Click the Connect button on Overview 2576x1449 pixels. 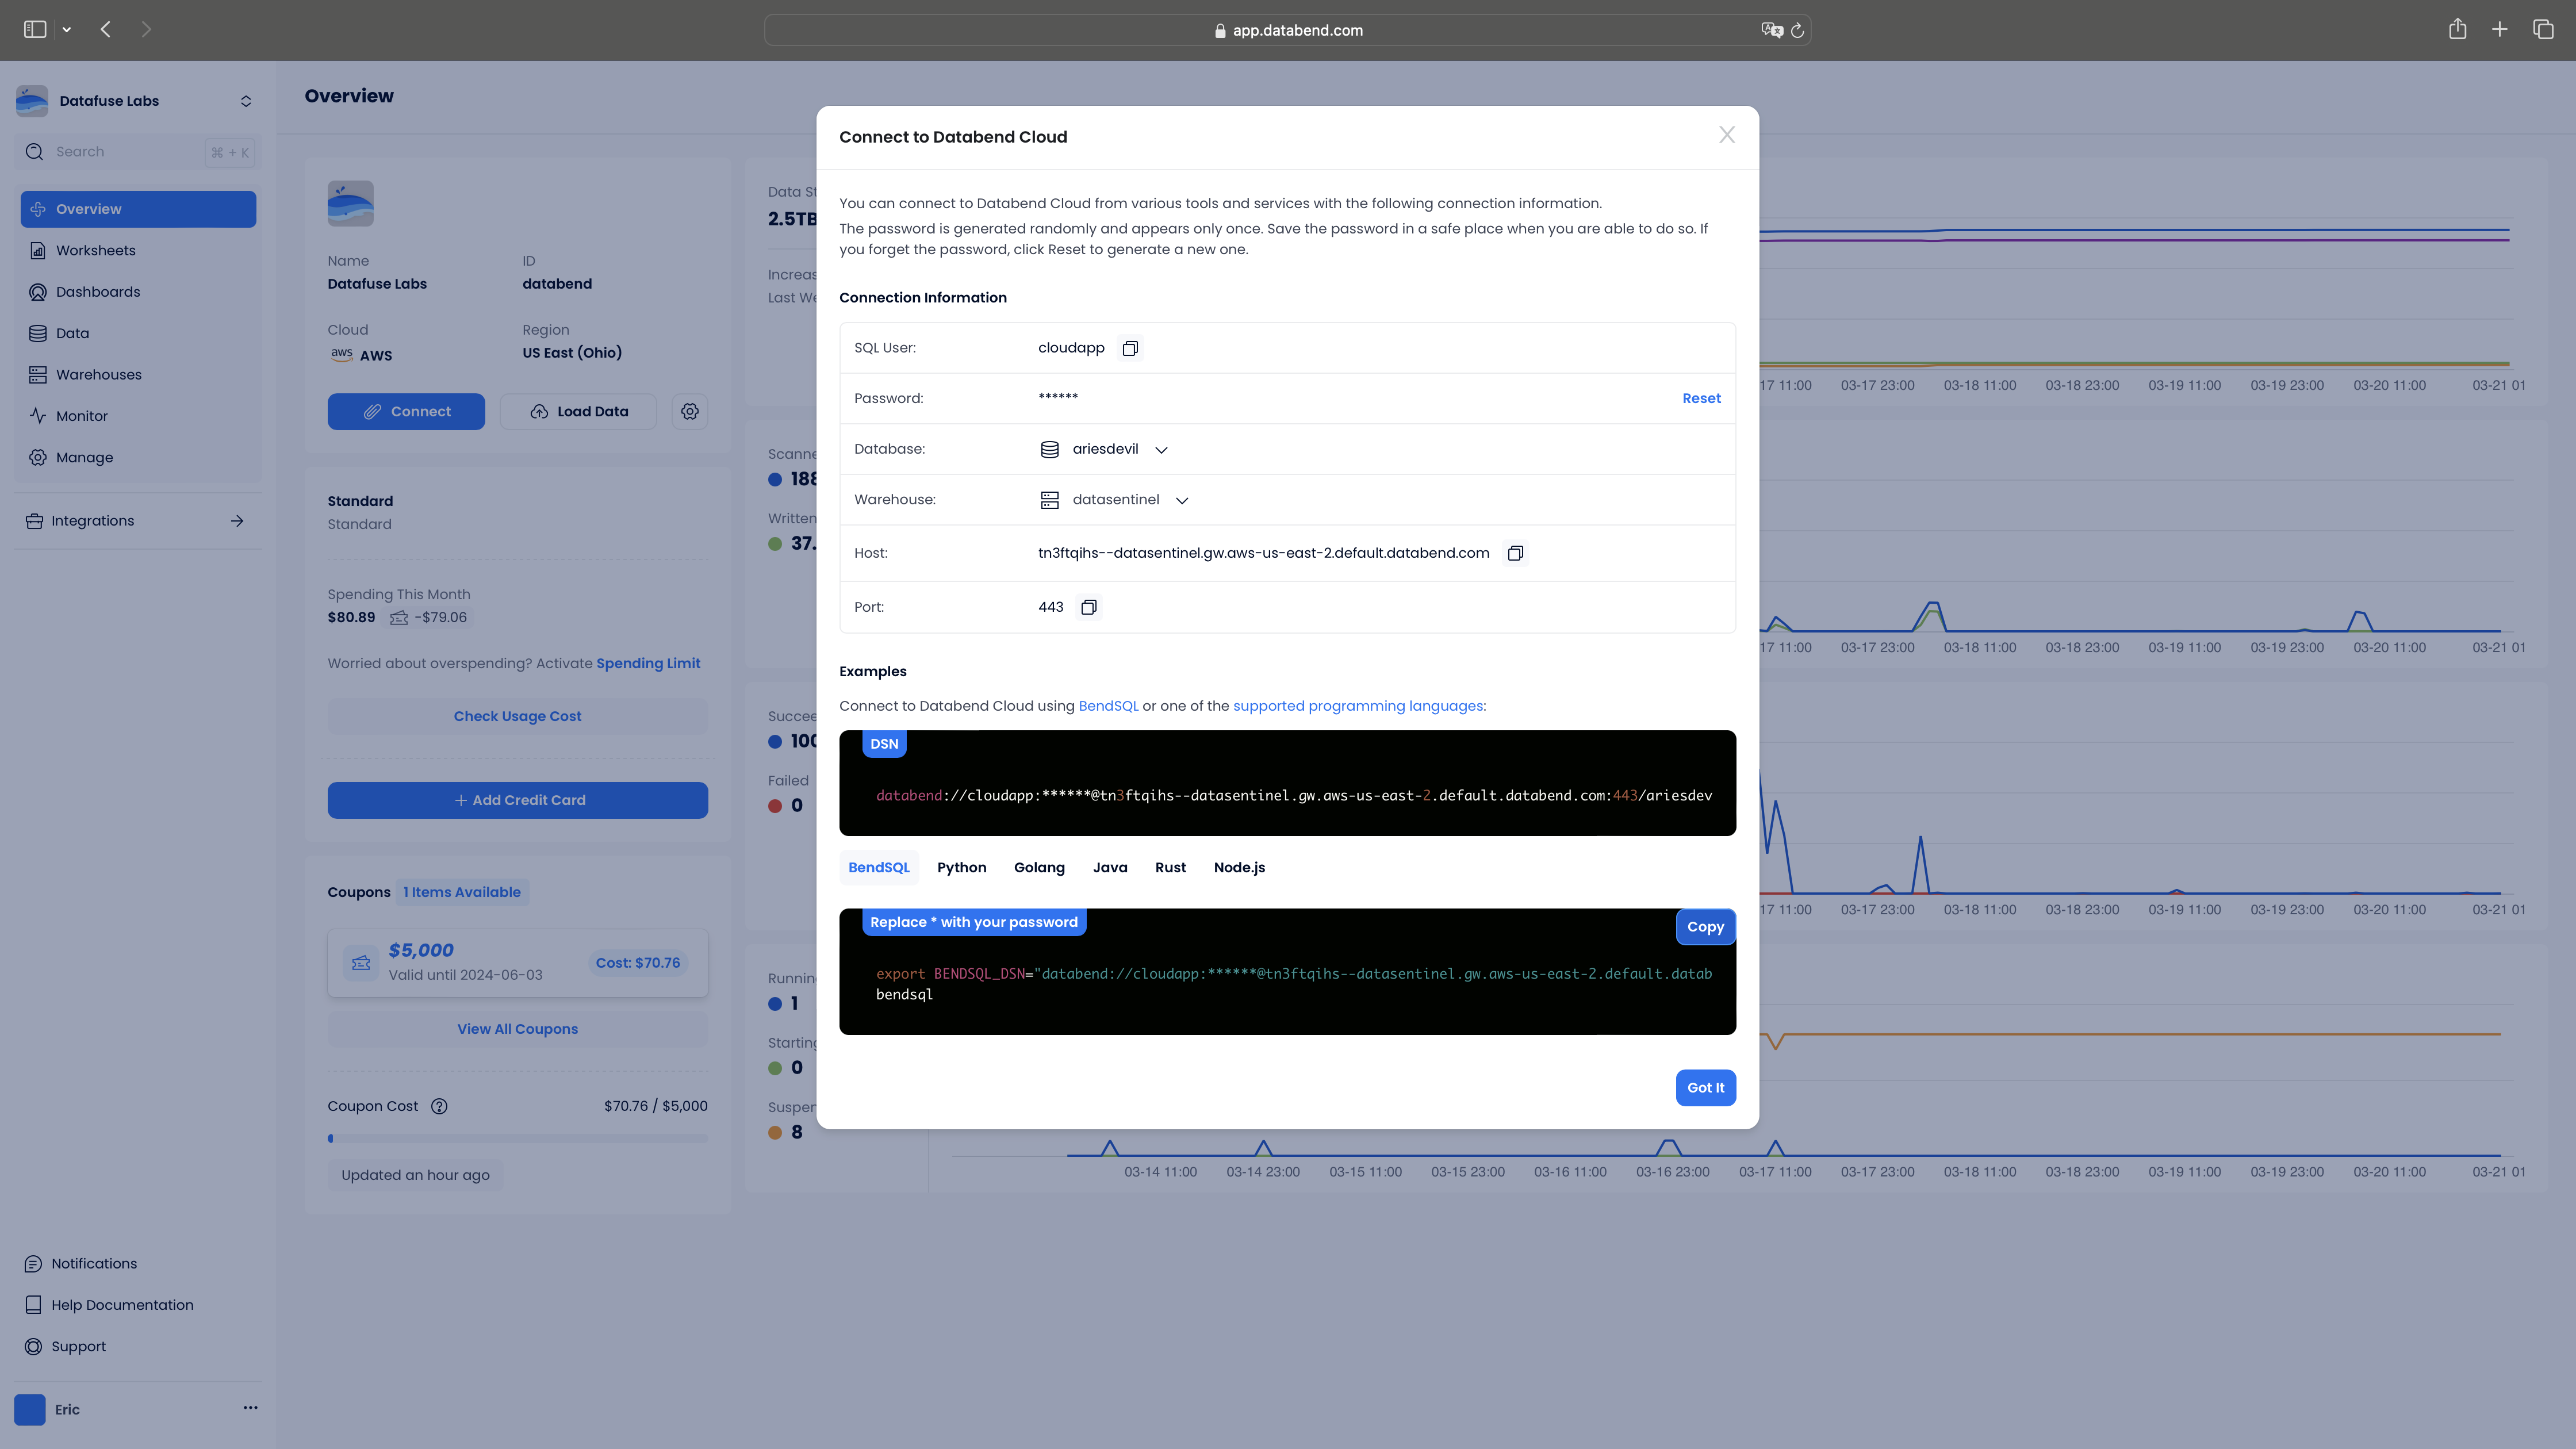pyautogui.click(x=406, y=412)
